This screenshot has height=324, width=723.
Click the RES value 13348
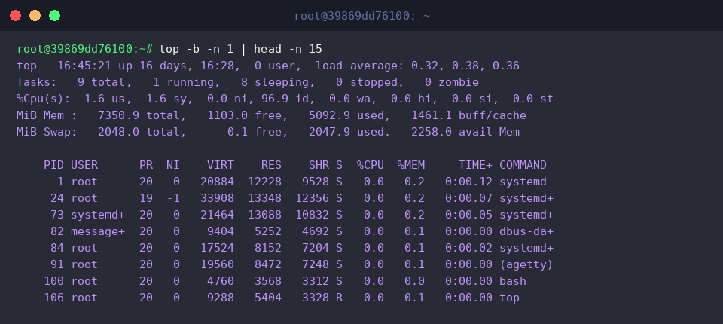point(264,198)
